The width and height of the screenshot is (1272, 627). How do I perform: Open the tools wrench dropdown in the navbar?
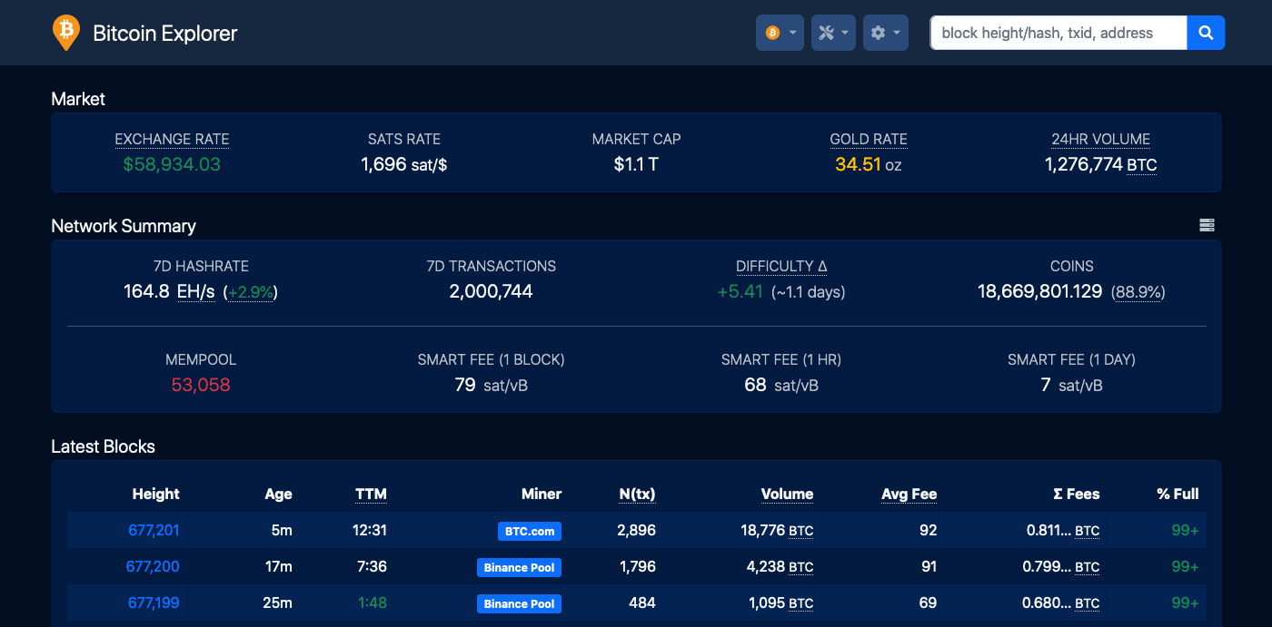[829, 32]
